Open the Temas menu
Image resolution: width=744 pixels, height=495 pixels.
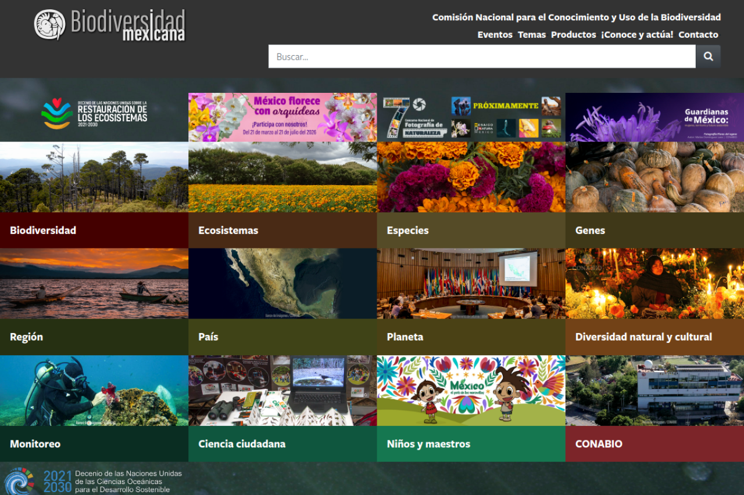point(532,35)
